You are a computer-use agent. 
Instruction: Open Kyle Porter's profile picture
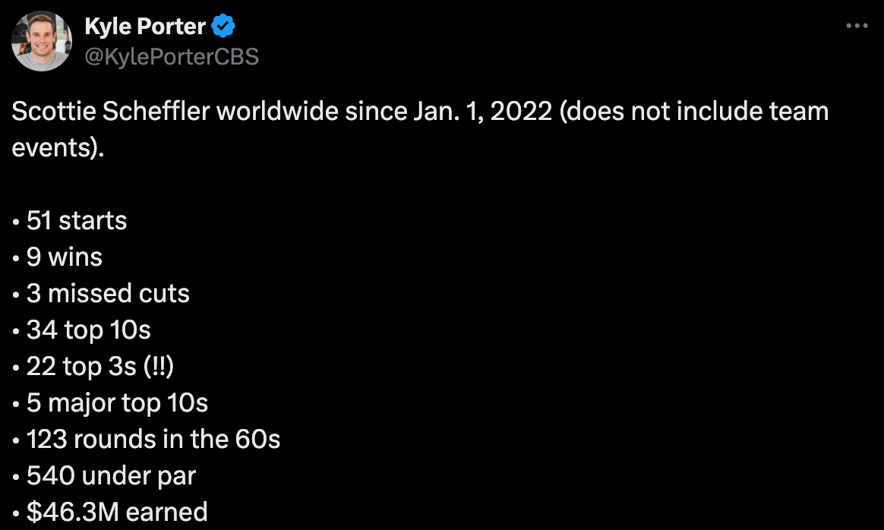(43, 41)
